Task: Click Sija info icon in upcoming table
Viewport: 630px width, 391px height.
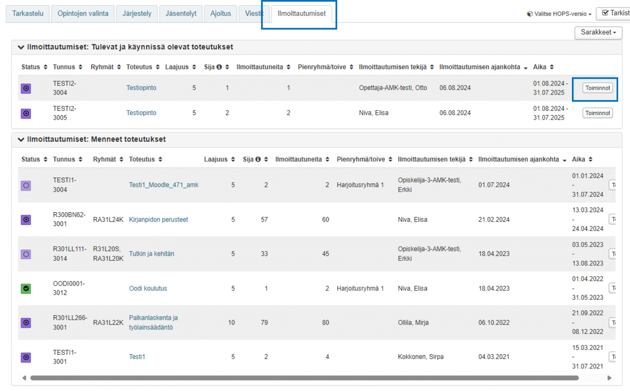Action: [219, 67]
